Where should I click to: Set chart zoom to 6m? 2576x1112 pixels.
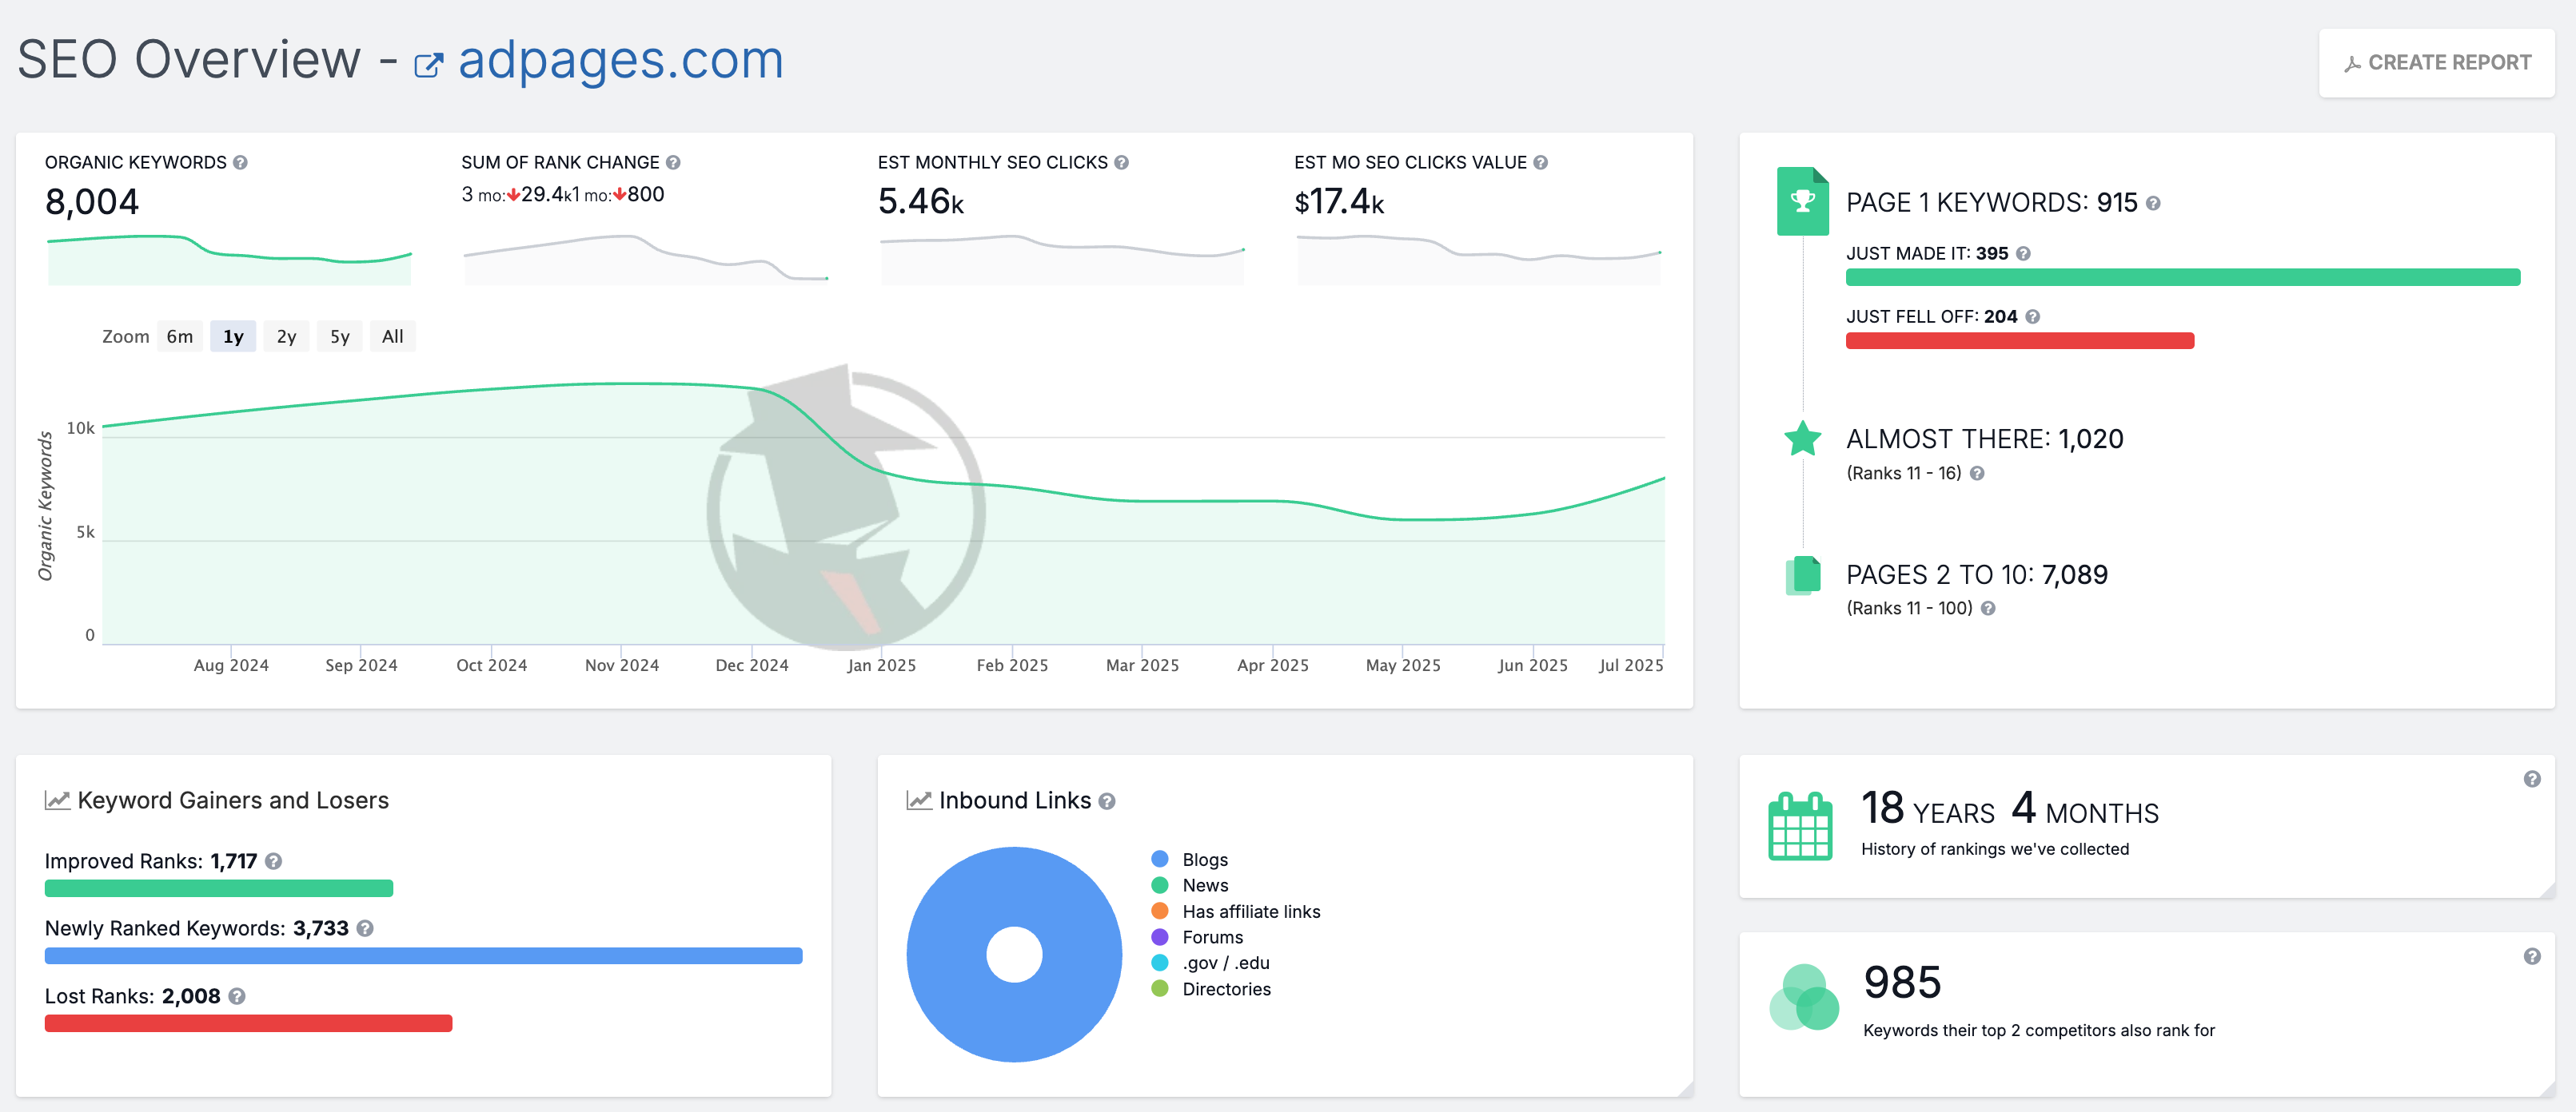pos(180,336)
